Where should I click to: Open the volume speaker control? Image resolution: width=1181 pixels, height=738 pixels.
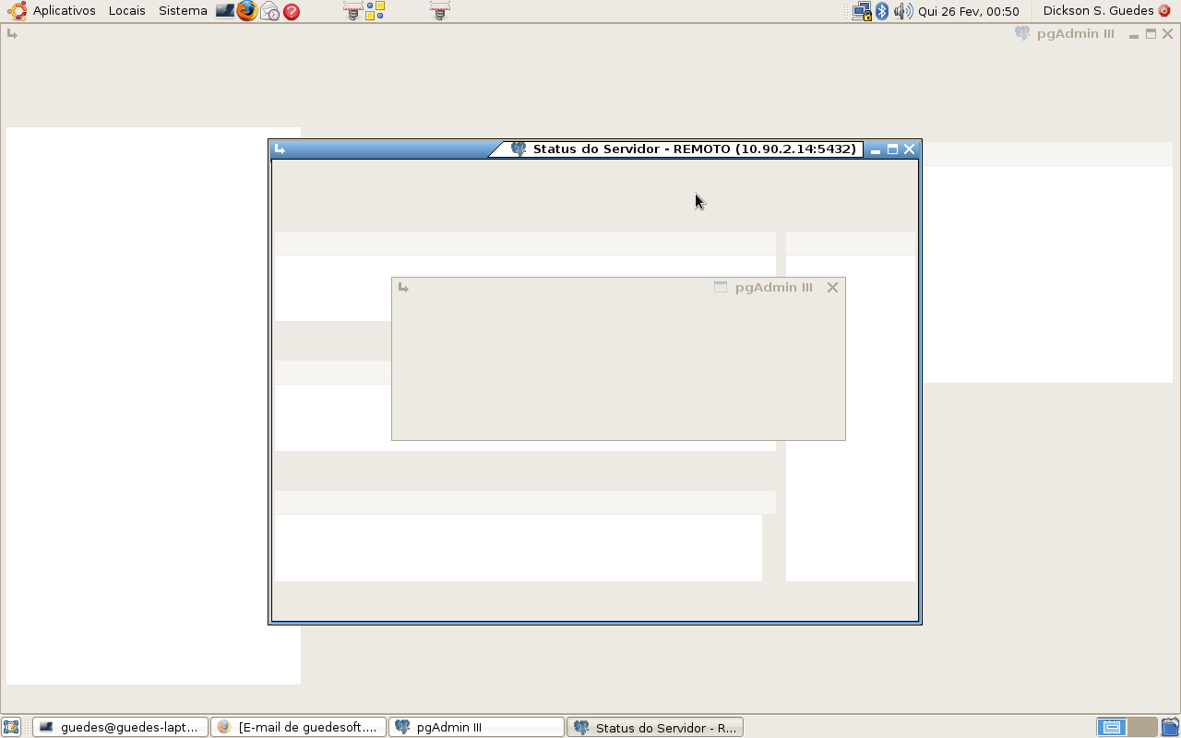tap(902, 11)
